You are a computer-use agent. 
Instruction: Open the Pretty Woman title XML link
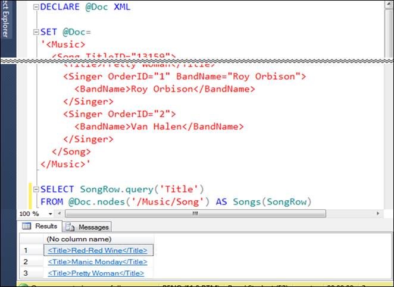96,273
